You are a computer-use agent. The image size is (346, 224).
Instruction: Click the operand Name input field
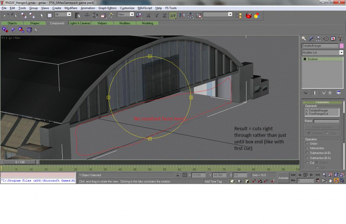point(326,121)
